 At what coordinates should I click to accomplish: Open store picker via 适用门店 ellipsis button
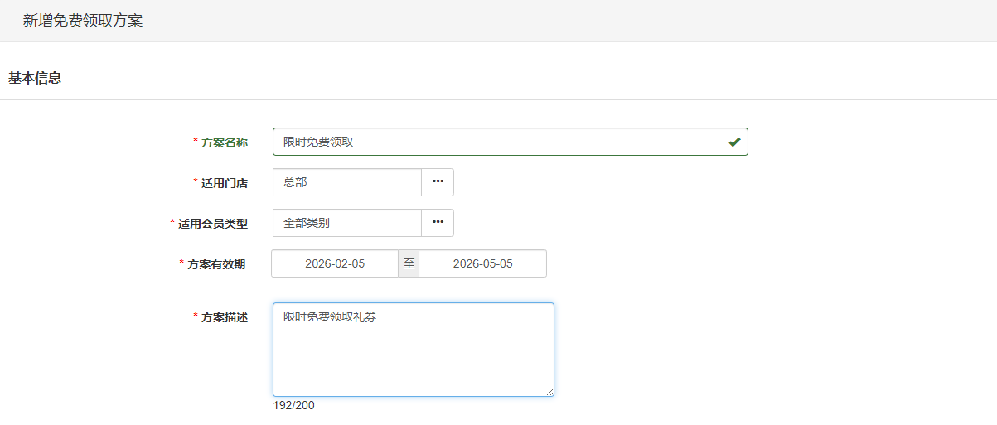pyautogui.click(x=438, y=182)
